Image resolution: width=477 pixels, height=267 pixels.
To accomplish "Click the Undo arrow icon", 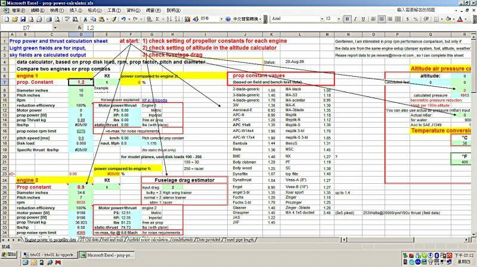I will click(123, 19).
